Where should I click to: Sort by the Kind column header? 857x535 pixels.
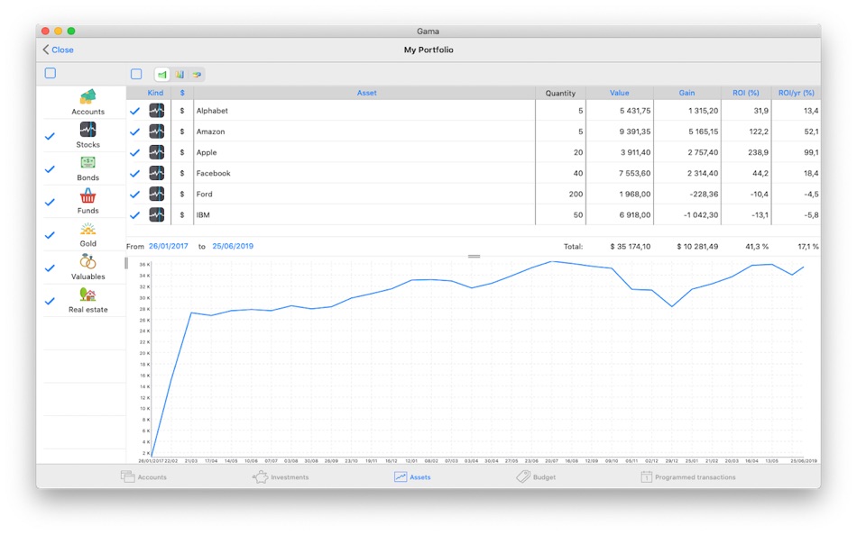(x=155, y=93)
